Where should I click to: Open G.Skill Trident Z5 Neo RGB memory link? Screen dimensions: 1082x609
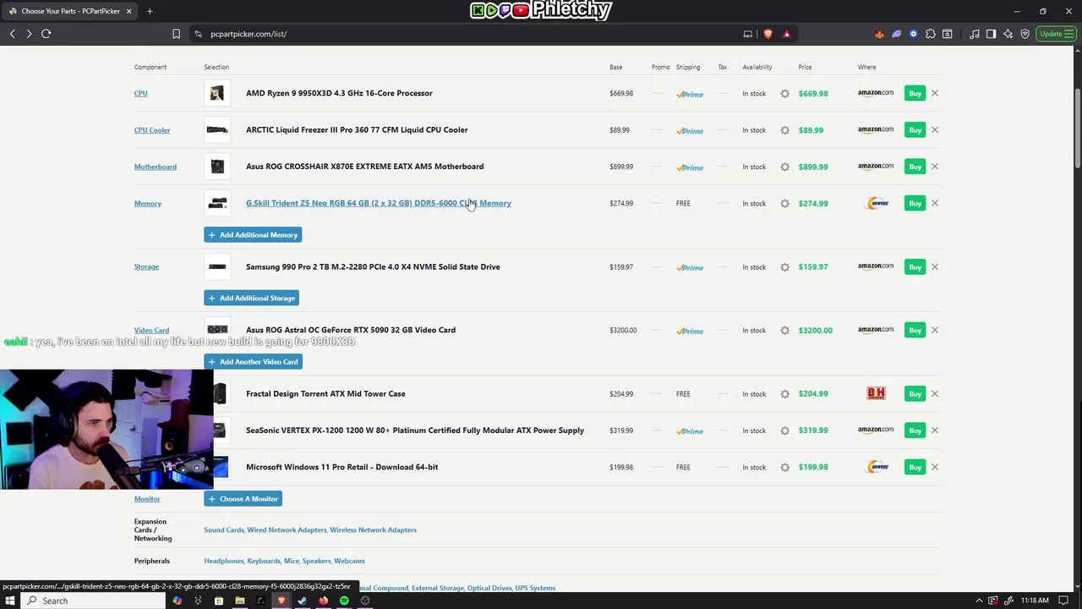pos(379,203)
